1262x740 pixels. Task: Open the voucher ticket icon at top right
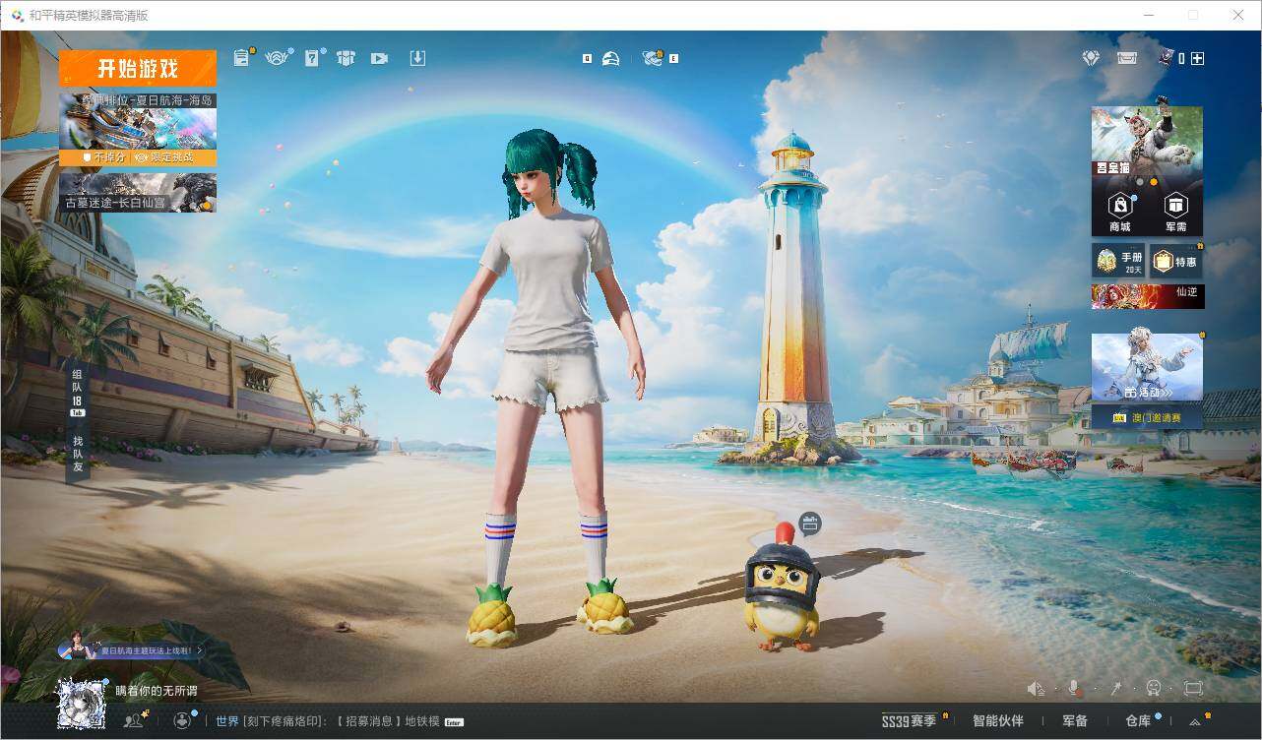tap(1127, 58)
